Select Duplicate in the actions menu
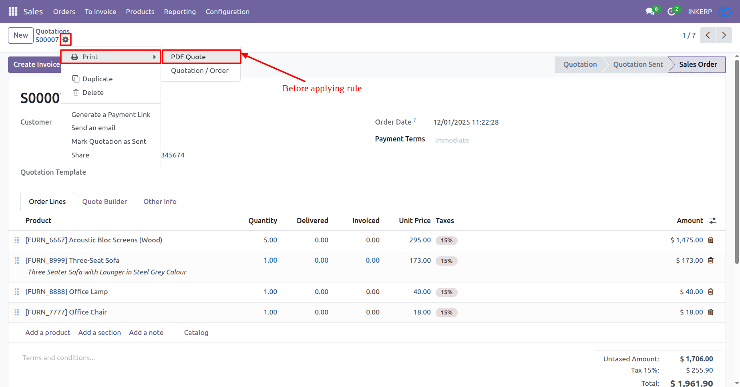The width and height of the screenshot is (740, 387). pyautogui.click(x=111, y=79)
